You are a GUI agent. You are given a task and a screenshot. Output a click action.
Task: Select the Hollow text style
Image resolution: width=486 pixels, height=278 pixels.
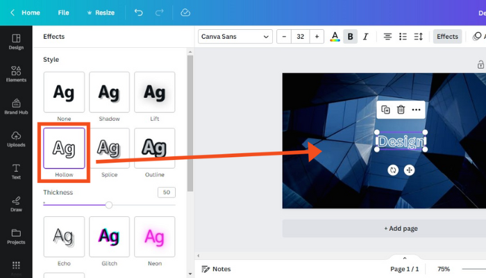(64, 148)
